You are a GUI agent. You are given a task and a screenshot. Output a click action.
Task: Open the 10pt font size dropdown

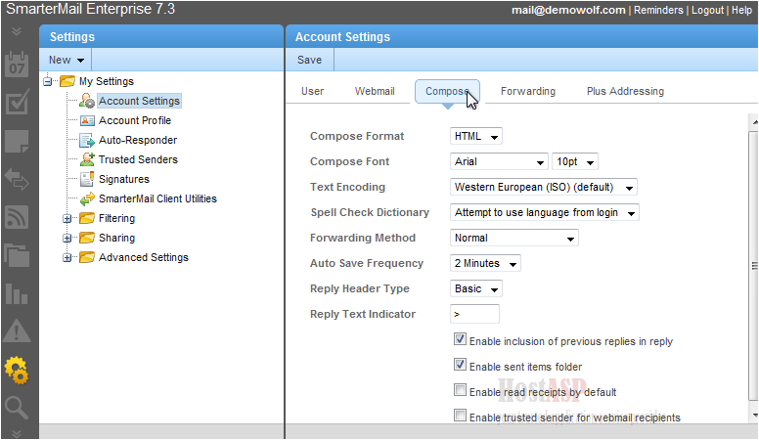pos(575,161)
